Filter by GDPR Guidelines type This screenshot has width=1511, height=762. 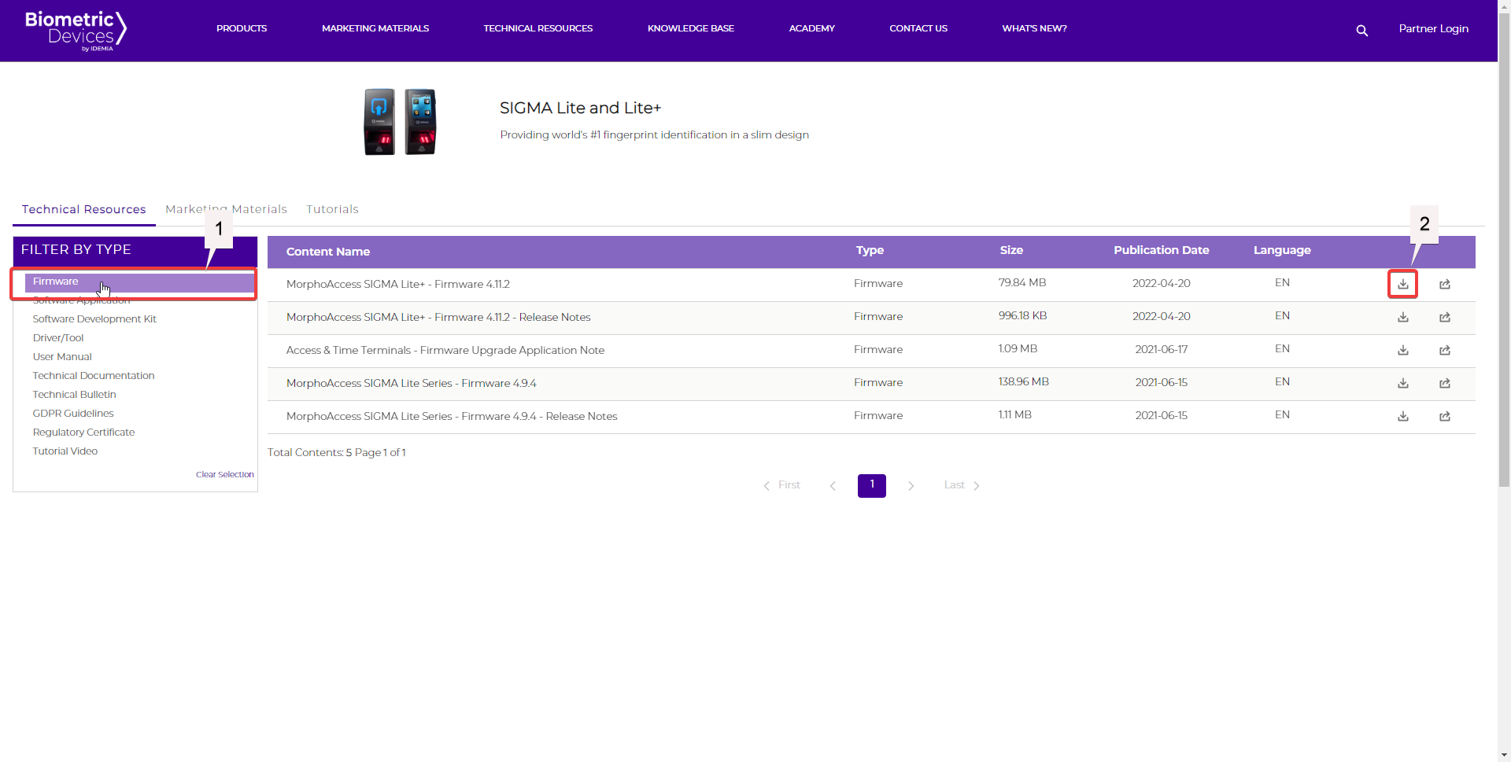point(73,414)
